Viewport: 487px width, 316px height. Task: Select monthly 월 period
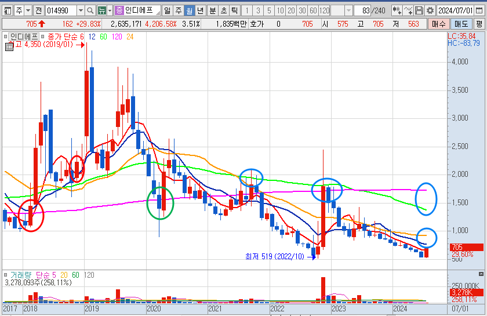[x=189, y=11]
